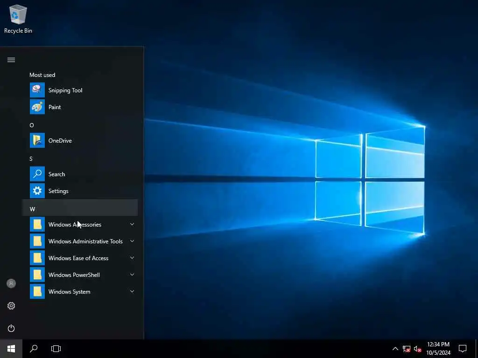The image size is (478, 358).
Task: Click the Windows Accessories folder icon
Action: tap(37, 224)
